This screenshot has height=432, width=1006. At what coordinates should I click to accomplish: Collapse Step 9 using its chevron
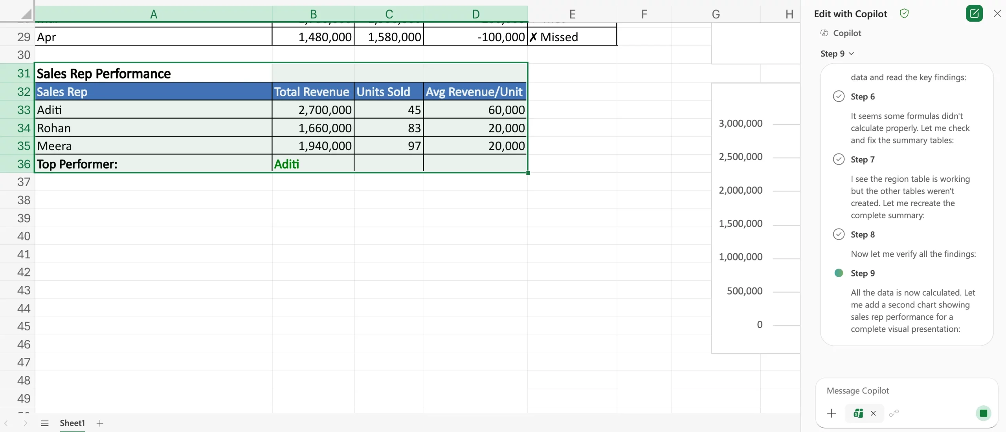tap(852, 53)
